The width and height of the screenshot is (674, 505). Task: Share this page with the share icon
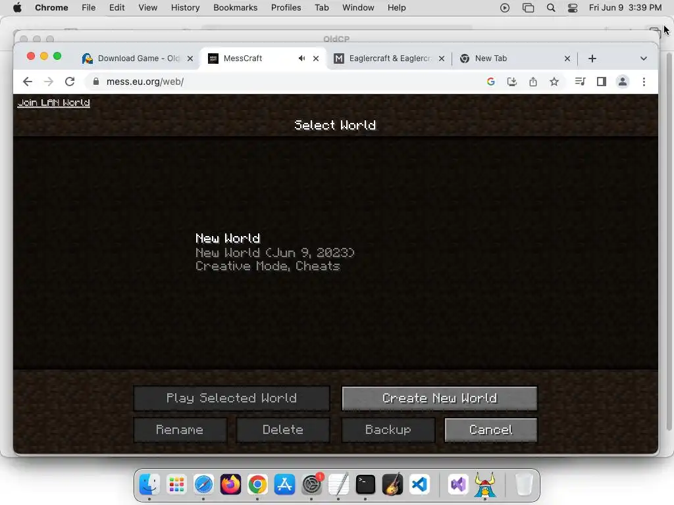pos(533,82)
